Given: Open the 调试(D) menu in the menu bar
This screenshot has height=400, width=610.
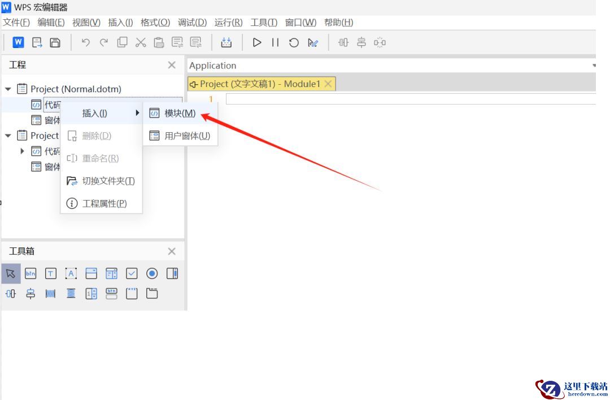Looking at the screenshot, I should 192,23.
